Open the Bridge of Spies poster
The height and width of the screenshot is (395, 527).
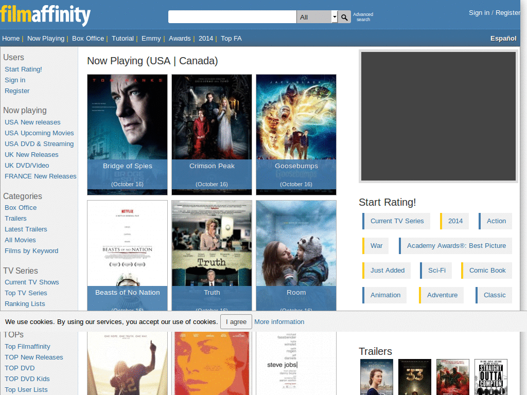[128, 134]
